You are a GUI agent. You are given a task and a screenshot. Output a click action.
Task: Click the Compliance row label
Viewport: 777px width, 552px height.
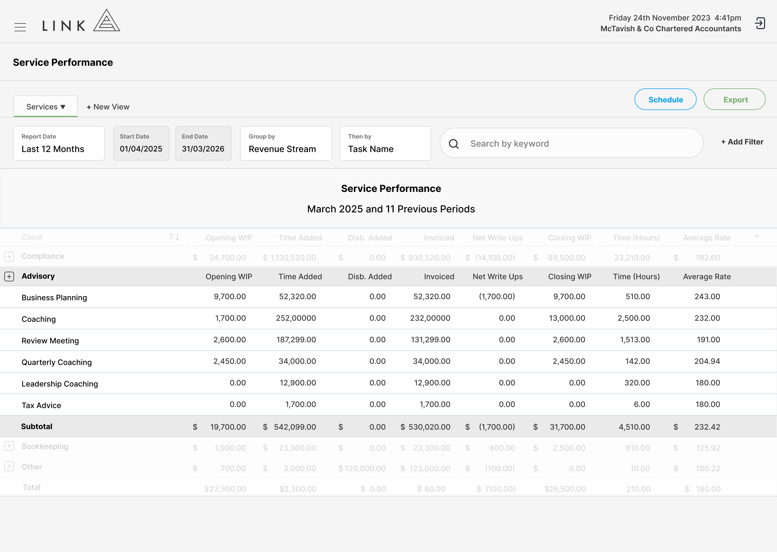point(43,256)
